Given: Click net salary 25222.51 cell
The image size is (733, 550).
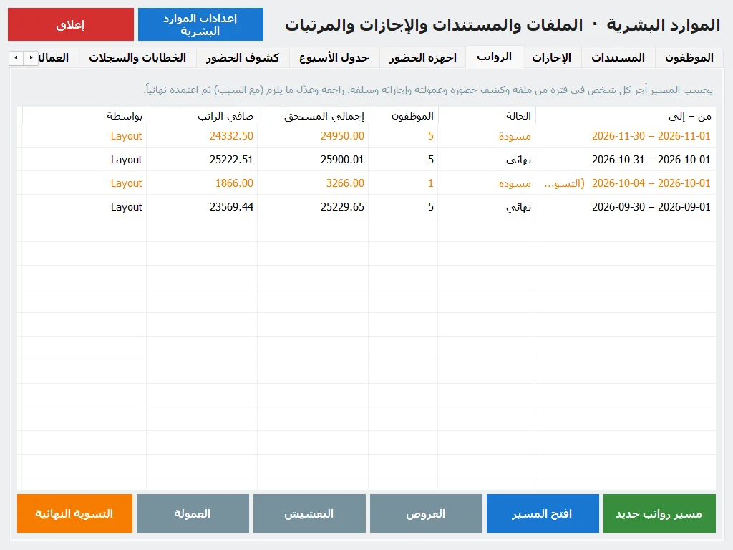Looking at the screenshot, I should [231, 160].
